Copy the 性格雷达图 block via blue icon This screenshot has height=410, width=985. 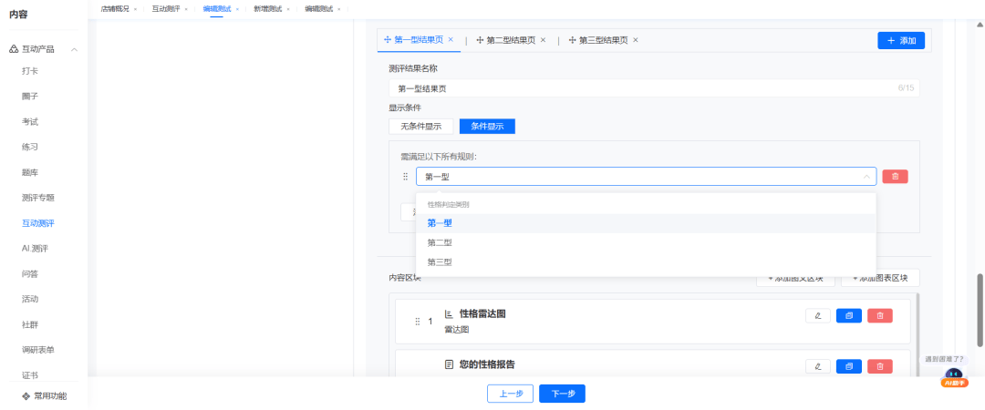click(848, 316)
